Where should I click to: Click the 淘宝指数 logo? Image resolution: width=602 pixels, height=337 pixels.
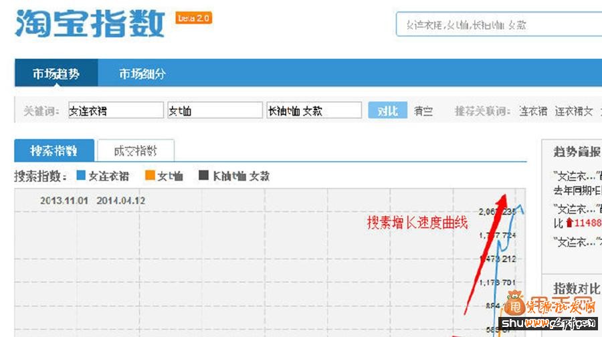(x=89, y=23)
